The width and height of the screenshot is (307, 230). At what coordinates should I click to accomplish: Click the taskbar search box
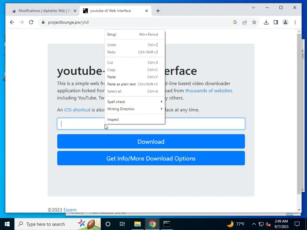tap(58, 224)
